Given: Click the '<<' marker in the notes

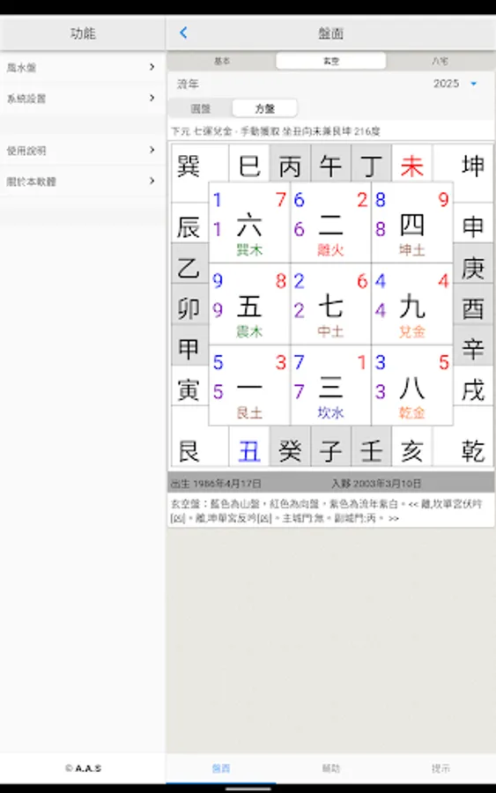Looking at the screenshot, I should pyautogui.click(x=413, y=504).
